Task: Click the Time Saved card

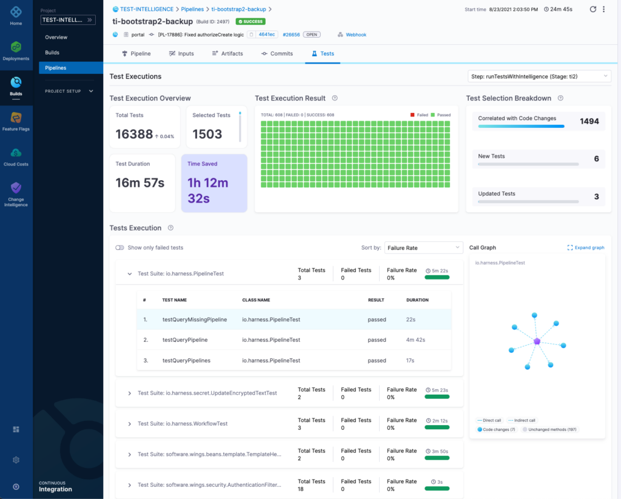Action: pos(214,183)
